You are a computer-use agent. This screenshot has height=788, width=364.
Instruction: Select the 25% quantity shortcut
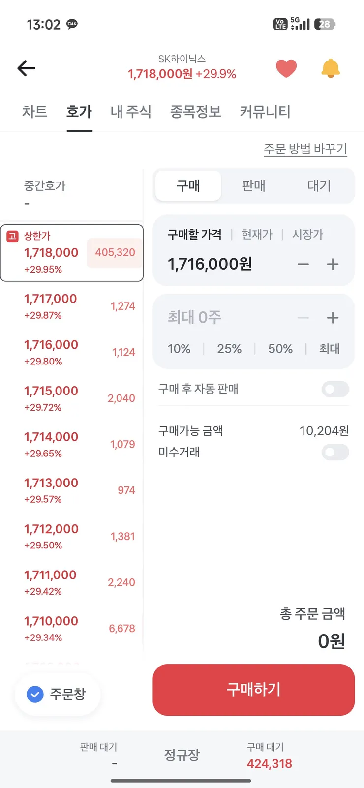click(229, 349)
